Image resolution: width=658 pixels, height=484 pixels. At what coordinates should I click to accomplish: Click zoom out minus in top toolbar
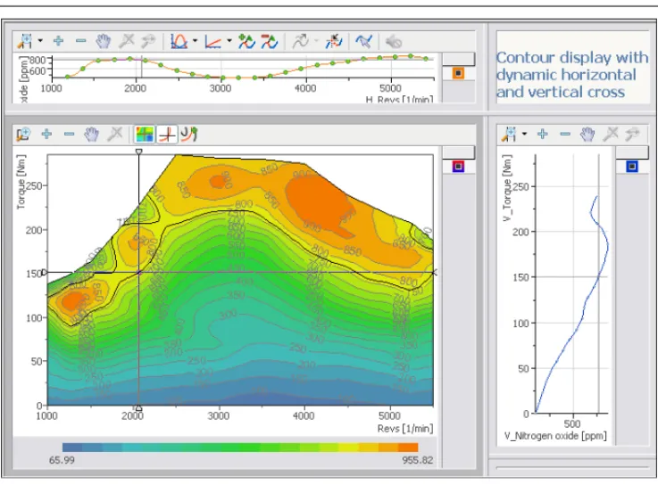(x=80, y=41)
